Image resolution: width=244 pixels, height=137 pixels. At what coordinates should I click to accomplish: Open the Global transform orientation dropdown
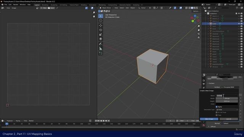[143, 8]
